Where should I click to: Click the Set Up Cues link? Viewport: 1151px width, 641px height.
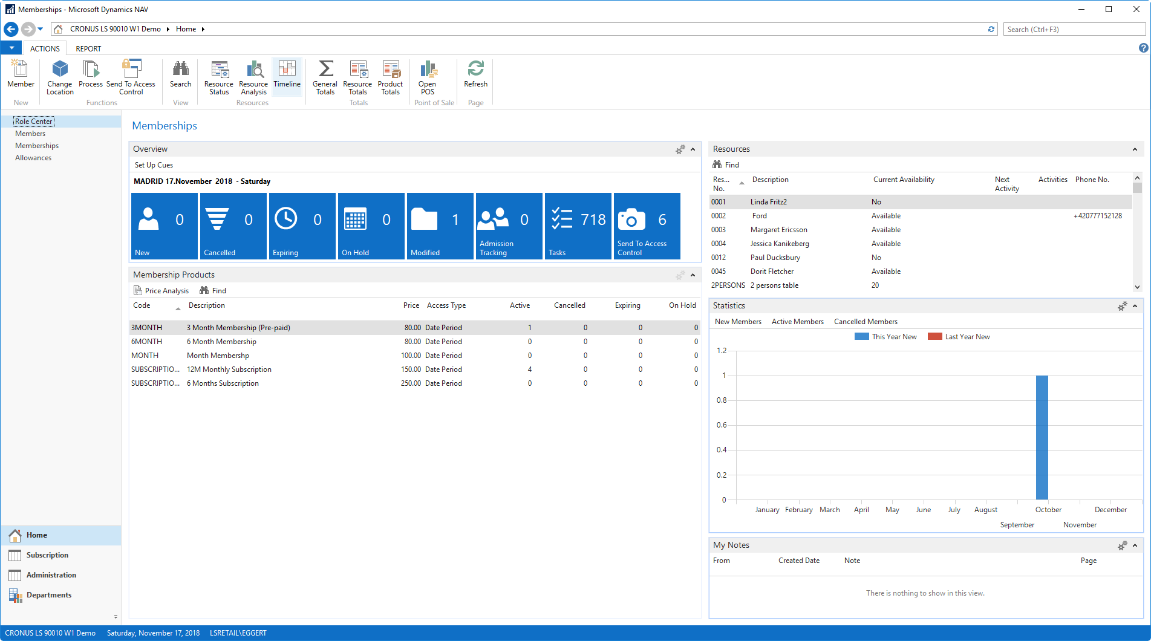(x=154, y=165)
